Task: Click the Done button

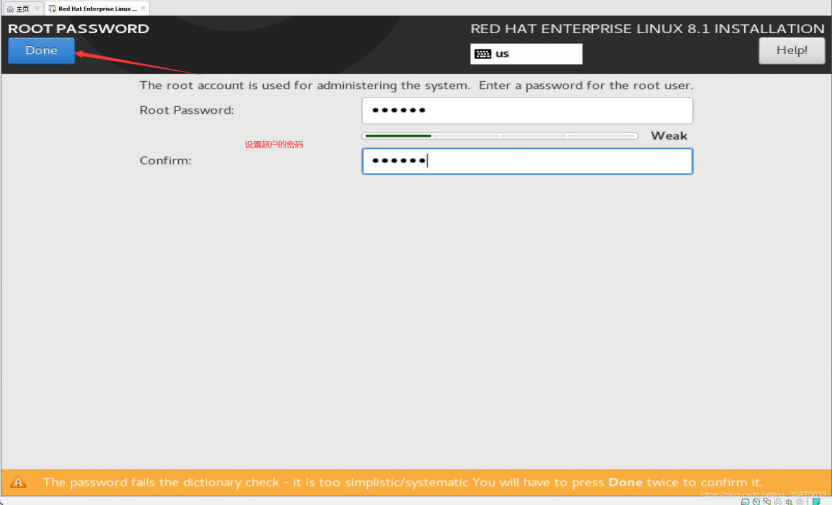Action: click(42, 51)
